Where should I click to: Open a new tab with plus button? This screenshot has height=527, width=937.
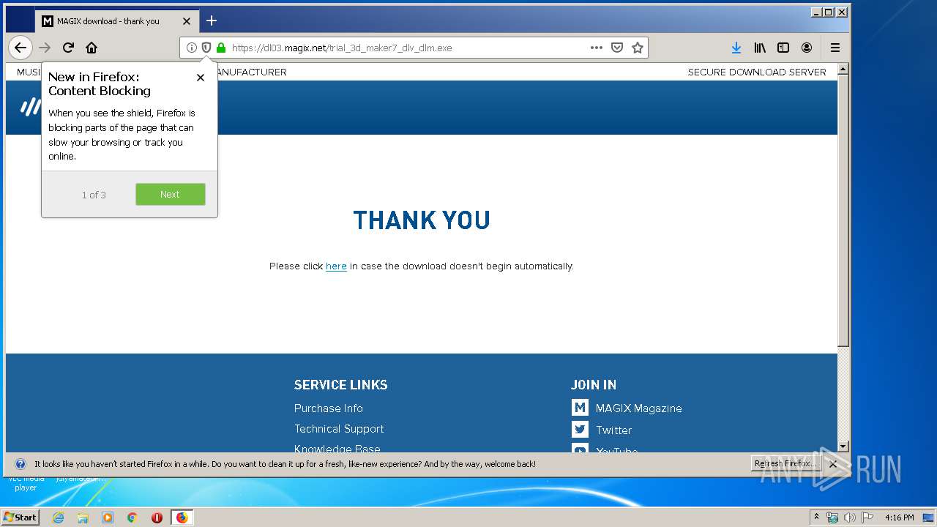(212, 20)
